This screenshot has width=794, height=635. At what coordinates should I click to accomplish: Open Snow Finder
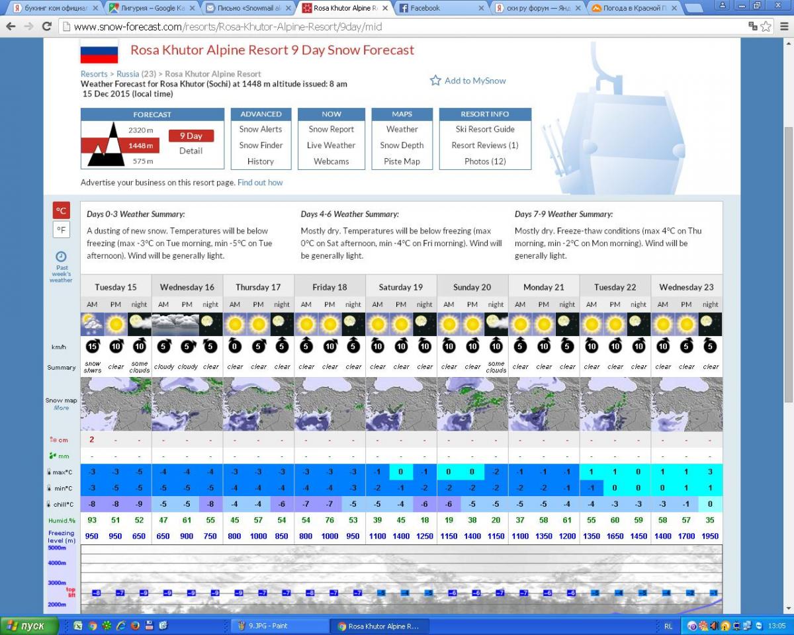pyautogui.click(x=261, y=146)
